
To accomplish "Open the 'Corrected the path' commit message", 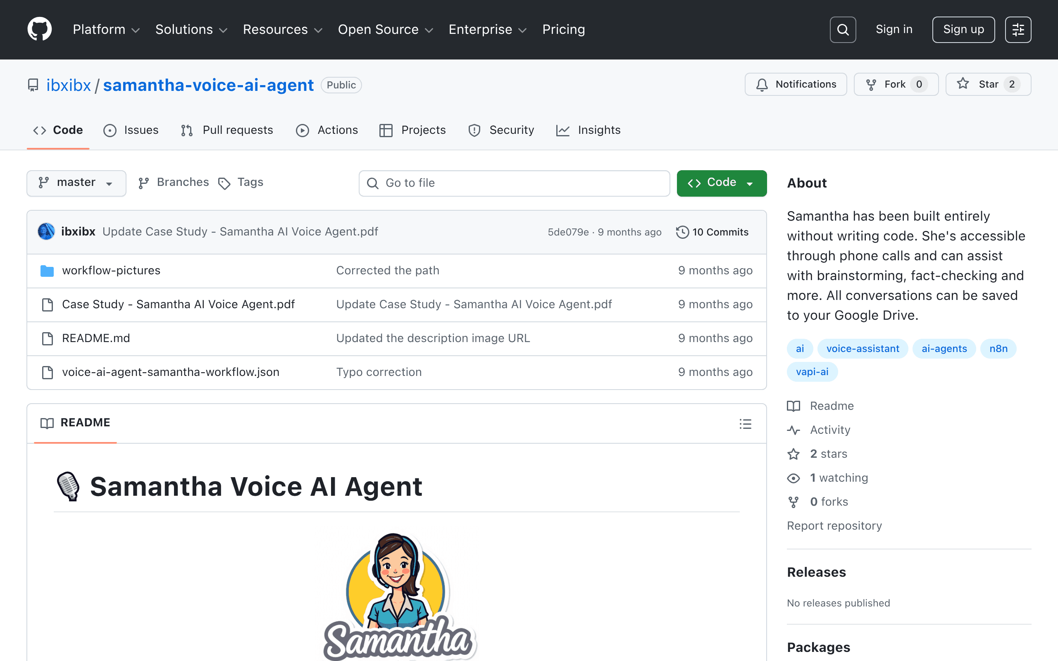I will point(387,271).
